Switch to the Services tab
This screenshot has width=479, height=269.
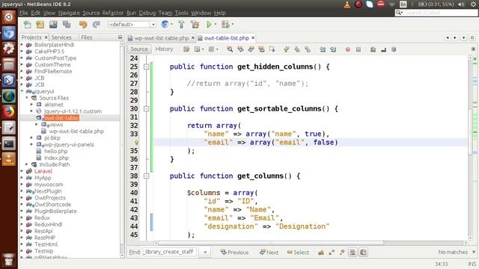tap(61, 37)
